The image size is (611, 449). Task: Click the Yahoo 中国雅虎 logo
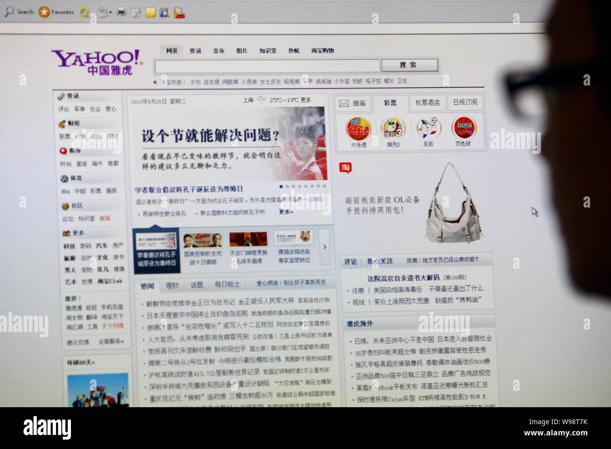point(96,62)
